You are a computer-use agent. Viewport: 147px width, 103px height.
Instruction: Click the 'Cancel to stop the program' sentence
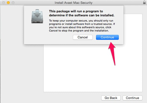(79, 31)
